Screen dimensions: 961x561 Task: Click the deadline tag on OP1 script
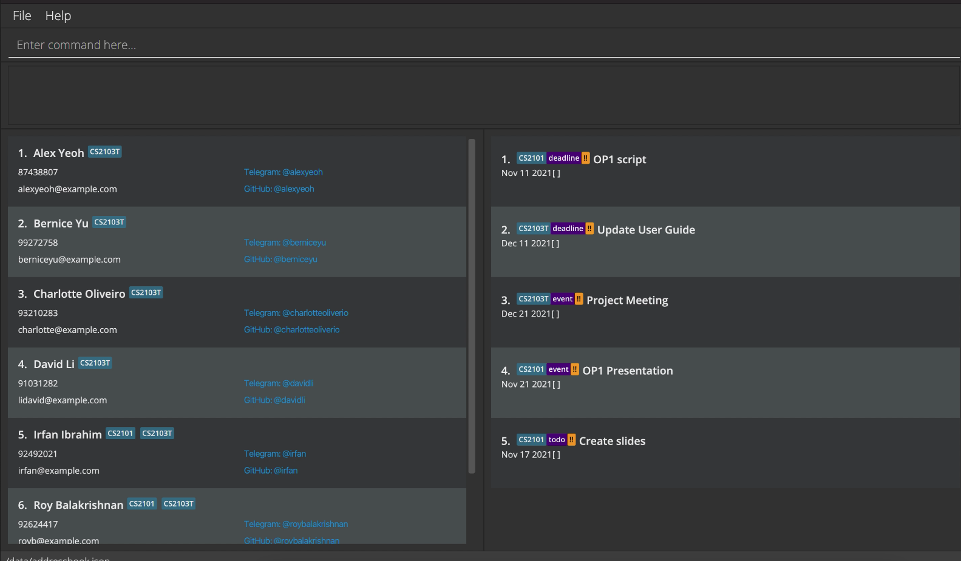(564, 158)
